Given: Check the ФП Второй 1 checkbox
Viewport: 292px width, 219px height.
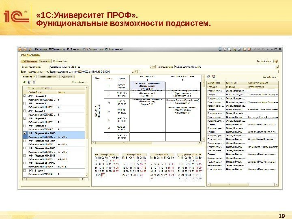Looking at the screenshot, I should tap(25, 171).
